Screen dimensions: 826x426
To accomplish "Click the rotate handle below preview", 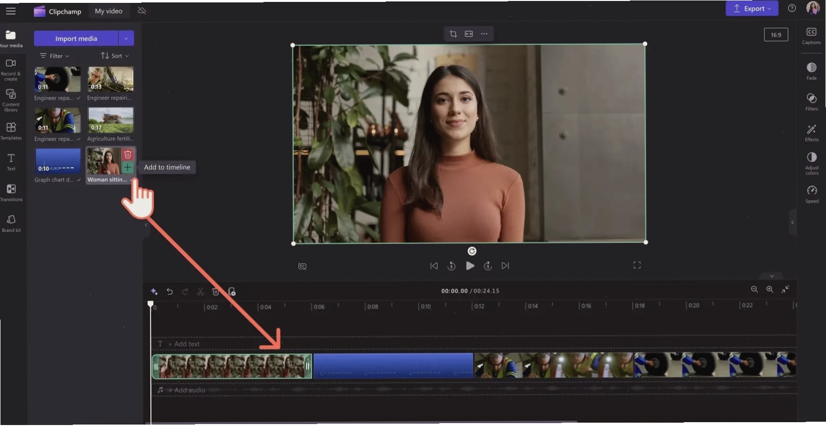I will click(x=472, y=251).
